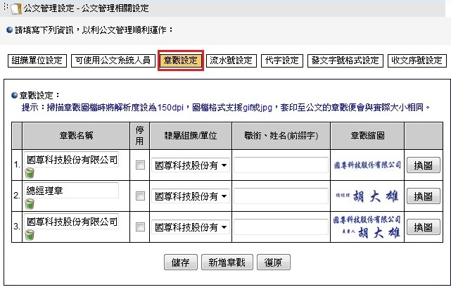Open the 隸屬組織/單位 dropdown in row 3
Image resolution: width=451 pixels, height=292 pixels.
coord(191,227)
